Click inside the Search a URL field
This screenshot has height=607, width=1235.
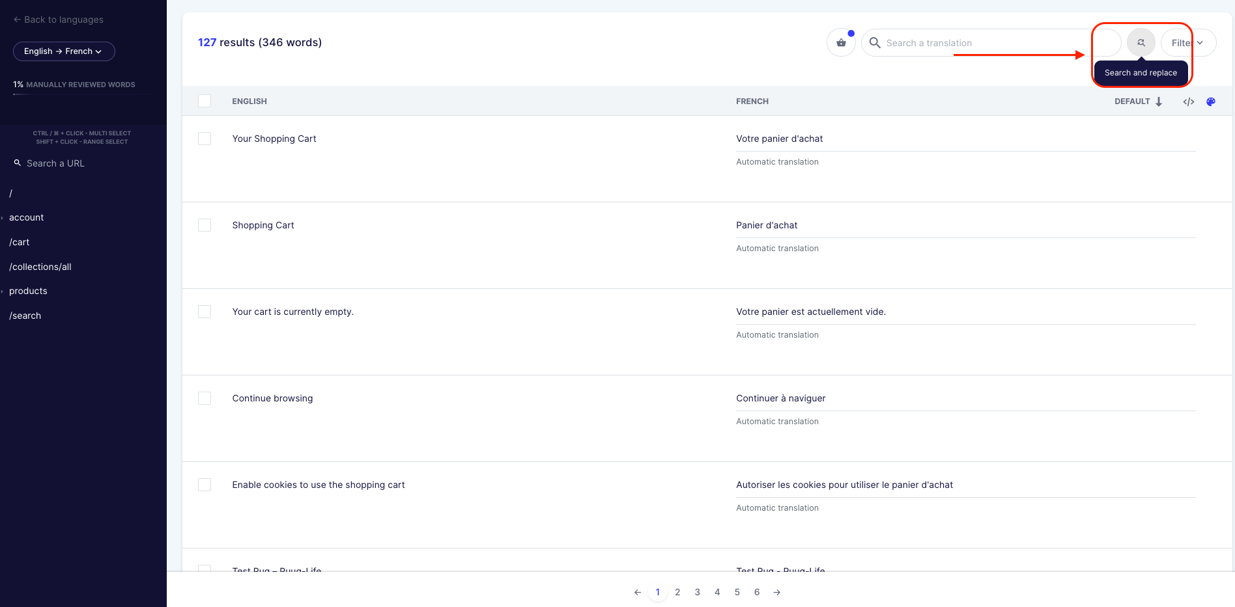(x=55, y=163)
